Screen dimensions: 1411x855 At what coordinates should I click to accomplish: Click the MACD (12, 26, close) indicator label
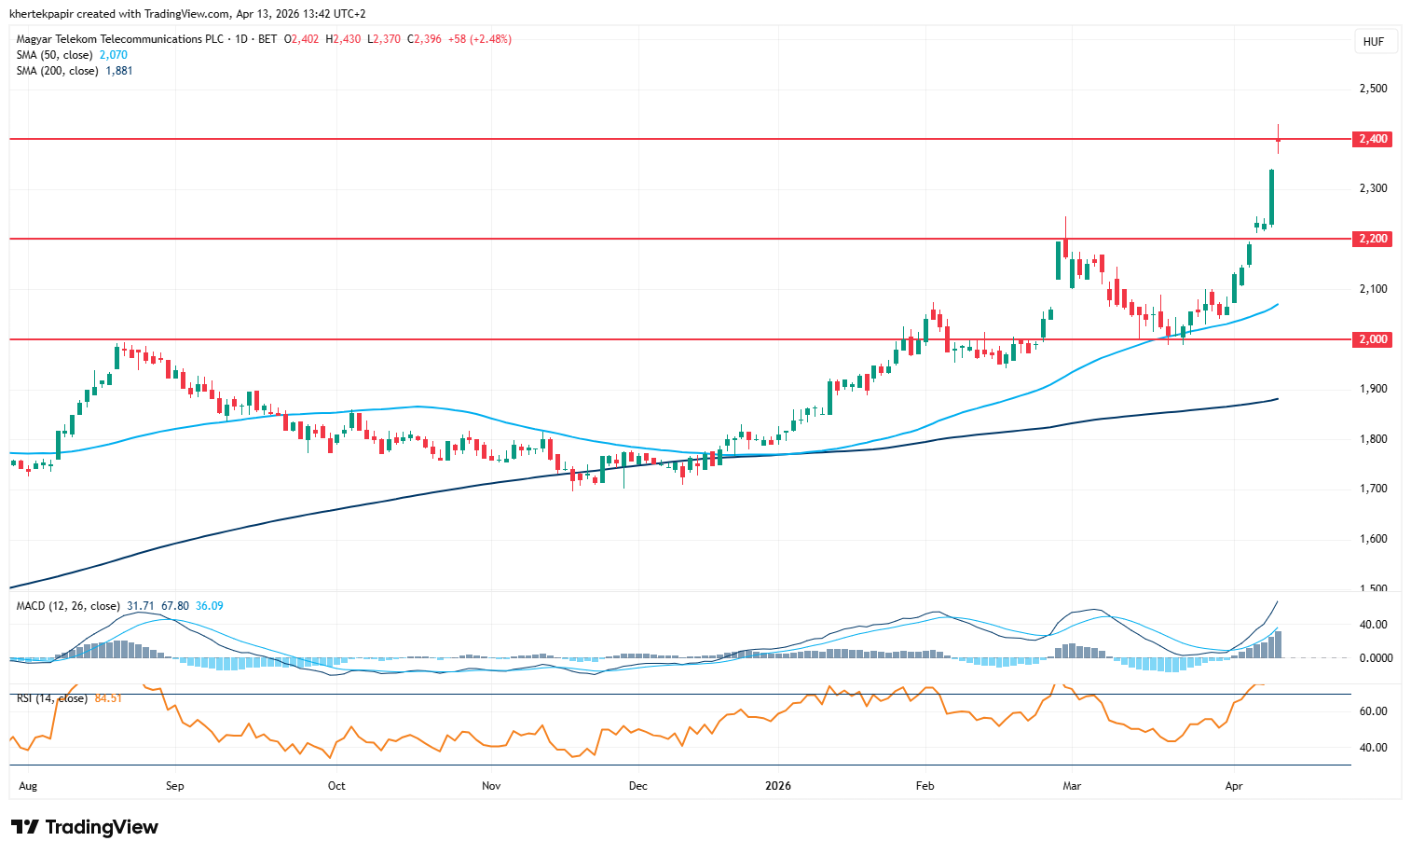click(x=68, y=606)
